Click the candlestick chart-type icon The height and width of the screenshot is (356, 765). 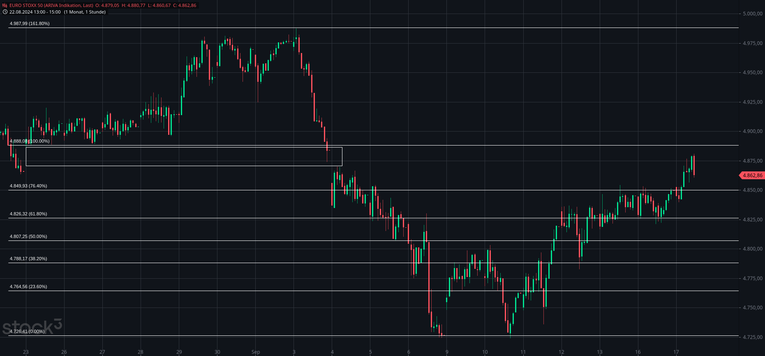point(5,5)
